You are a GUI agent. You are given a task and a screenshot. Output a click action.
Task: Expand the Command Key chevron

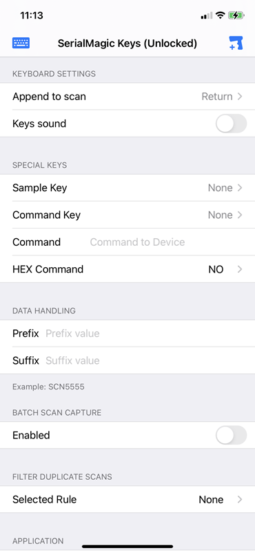tap(240, 215)
